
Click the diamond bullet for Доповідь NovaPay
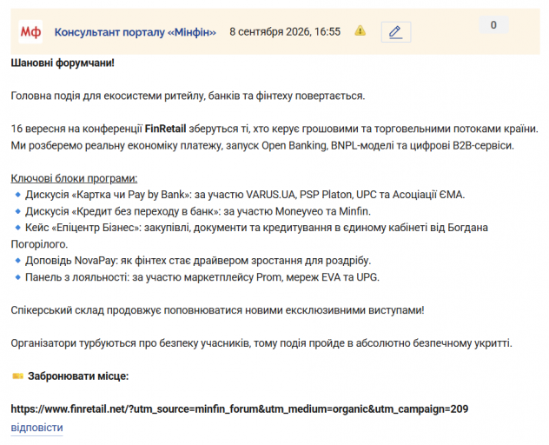pos(18,261)
